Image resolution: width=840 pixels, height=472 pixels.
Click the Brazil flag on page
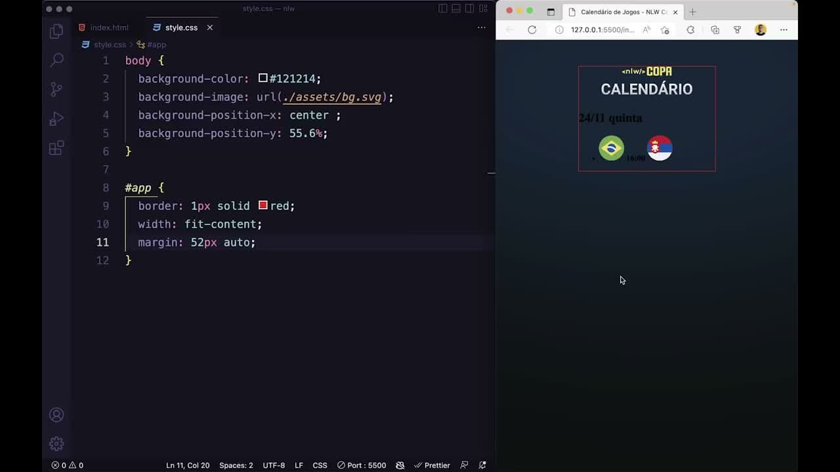pos(611,148)
